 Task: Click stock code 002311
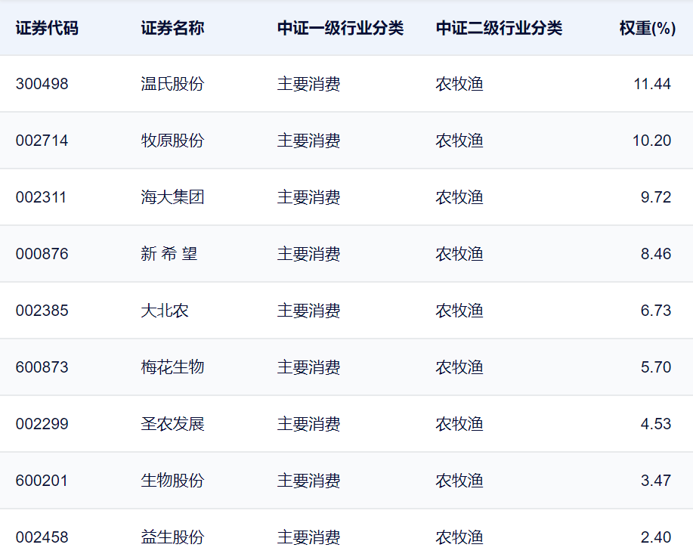(41, 196)
